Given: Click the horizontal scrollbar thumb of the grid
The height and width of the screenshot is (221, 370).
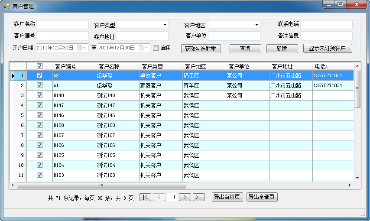Looking at the screenshot, I should pos(101,185).
